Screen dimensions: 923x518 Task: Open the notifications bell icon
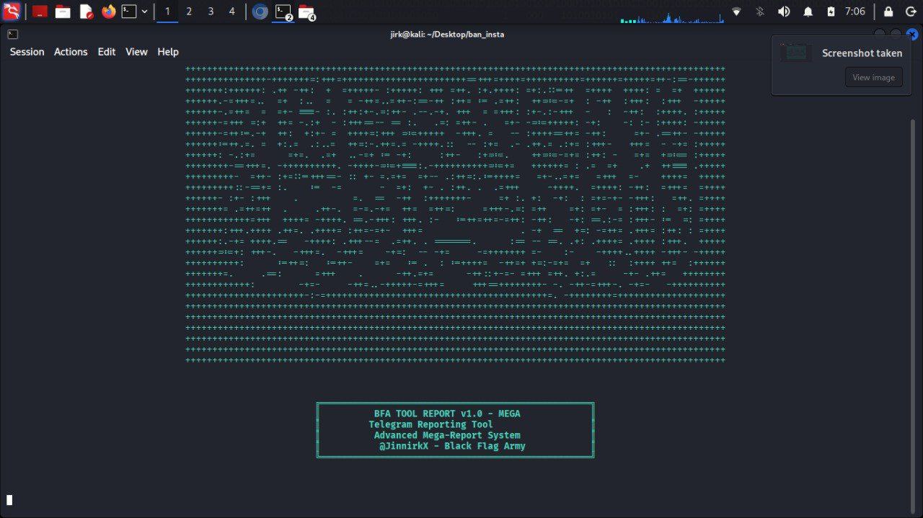tap(808, 12)
